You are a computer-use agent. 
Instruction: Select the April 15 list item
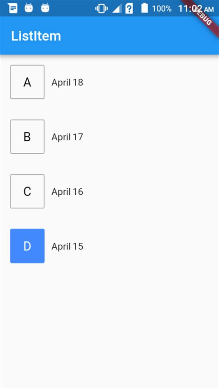pos(109,246)
